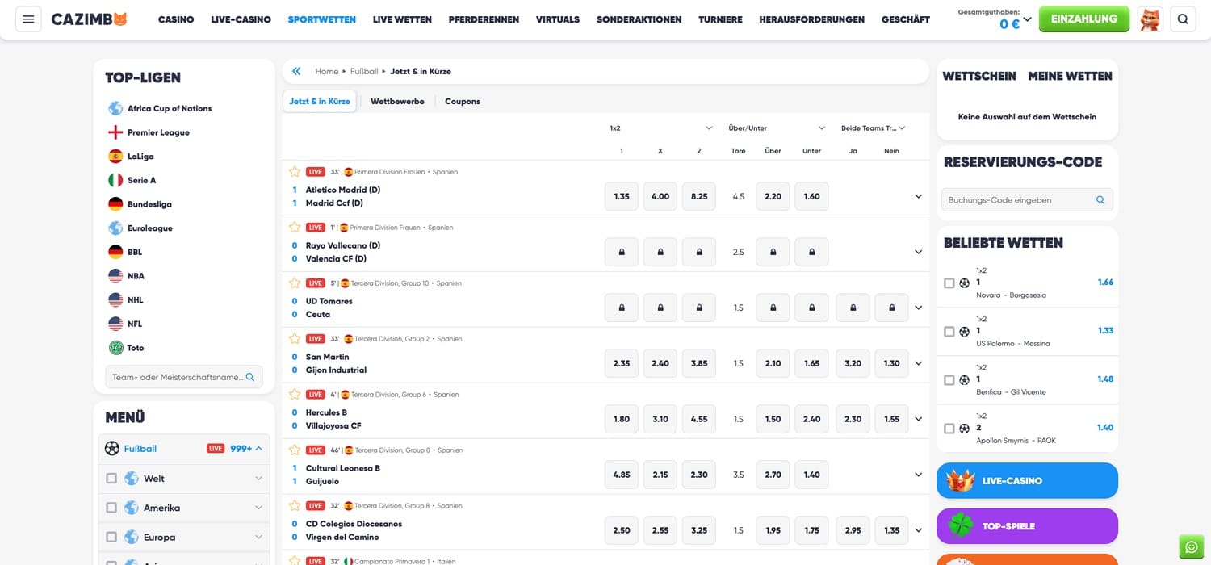Viewport: 1211px width, 565px height.
Task: Open the hamburger menu
Action: coord(29,19)
